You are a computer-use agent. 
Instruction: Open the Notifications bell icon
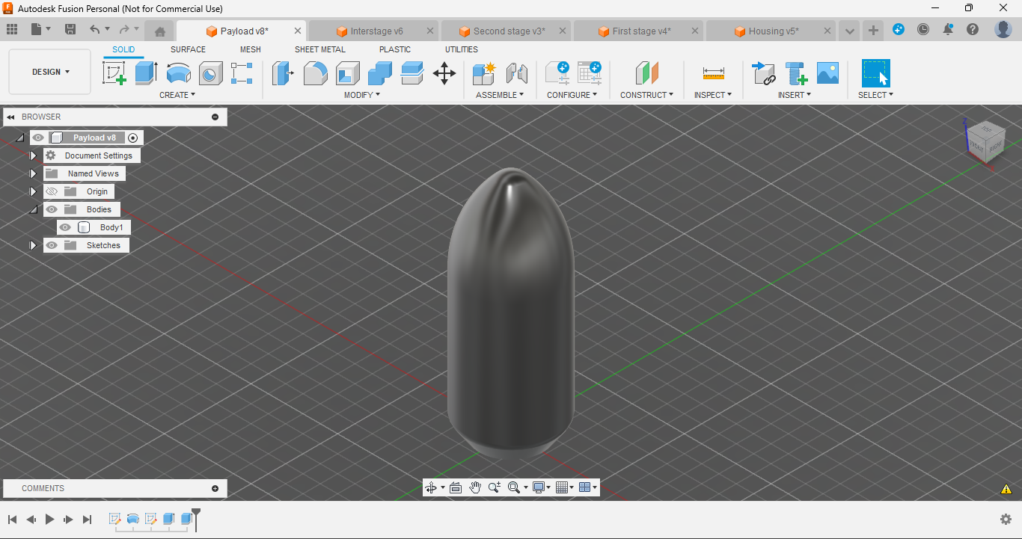point(948,30)
